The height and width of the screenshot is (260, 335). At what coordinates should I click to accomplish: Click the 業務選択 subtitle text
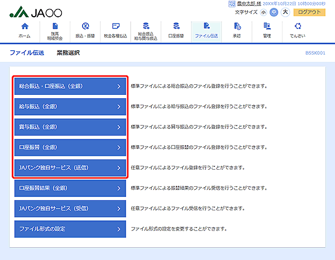pos(68,53)
